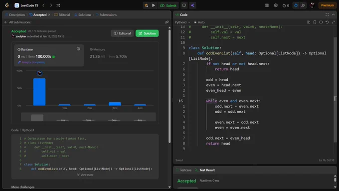Screen dimensions: 339x191
Task: Pick a random problem with shuffle icon
Action: [58, 5]
